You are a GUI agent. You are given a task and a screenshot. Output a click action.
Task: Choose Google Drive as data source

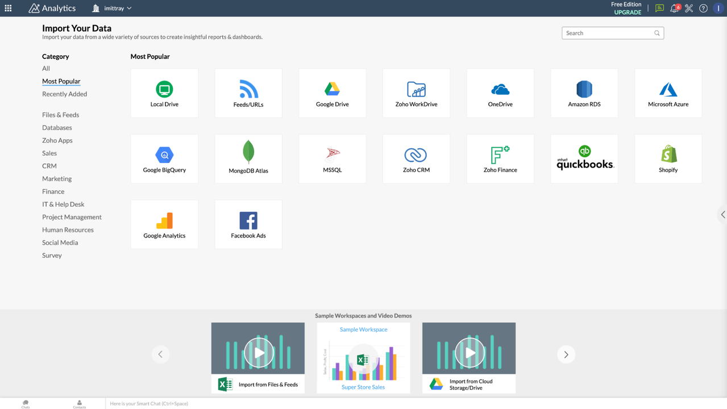[332, 93]
